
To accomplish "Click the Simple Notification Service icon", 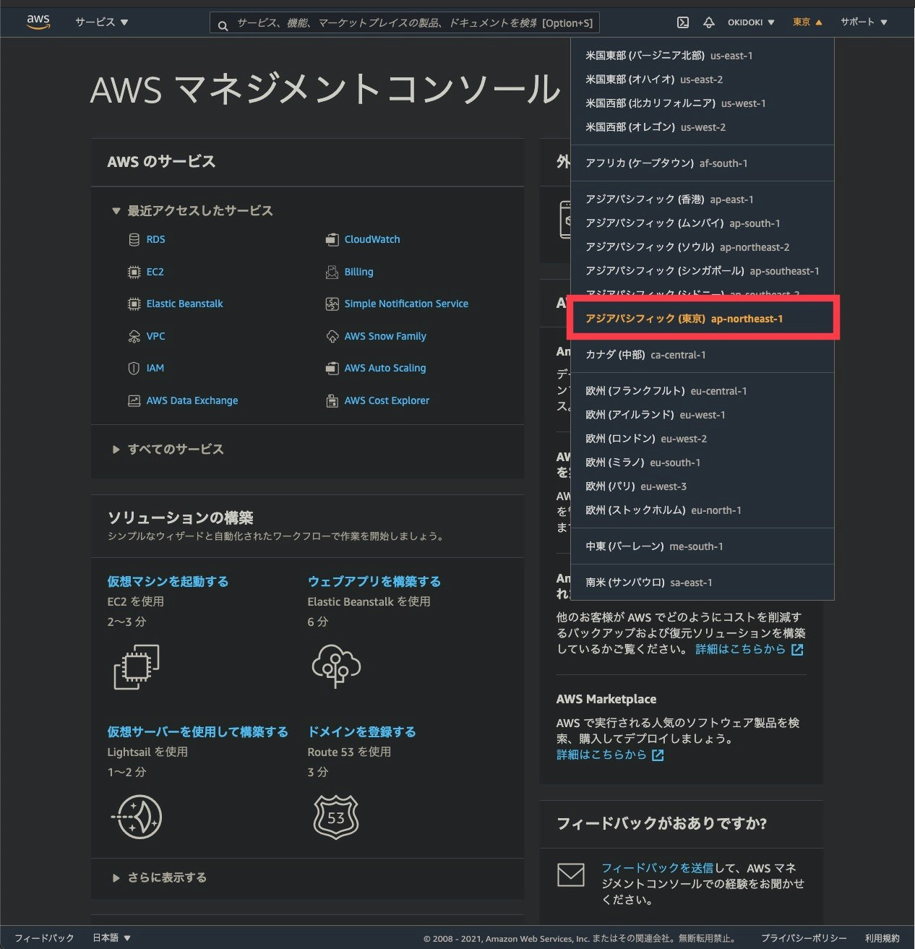I will pyautogui.click(x=332, y=304).
